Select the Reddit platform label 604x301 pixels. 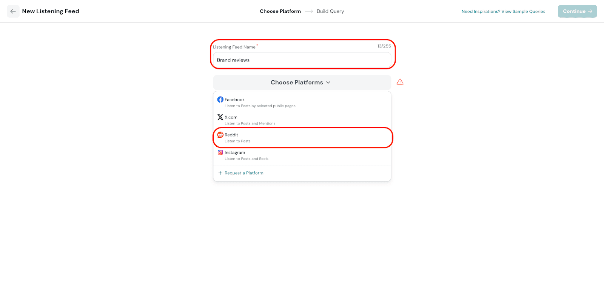click(231, 135)
